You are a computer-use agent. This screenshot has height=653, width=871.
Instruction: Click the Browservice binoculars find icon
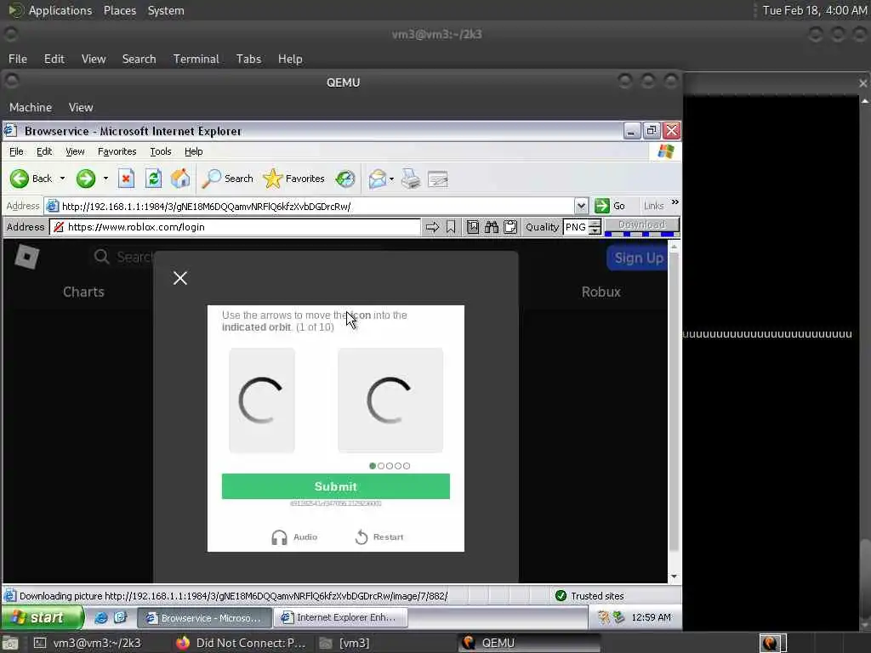click(491, 226)
